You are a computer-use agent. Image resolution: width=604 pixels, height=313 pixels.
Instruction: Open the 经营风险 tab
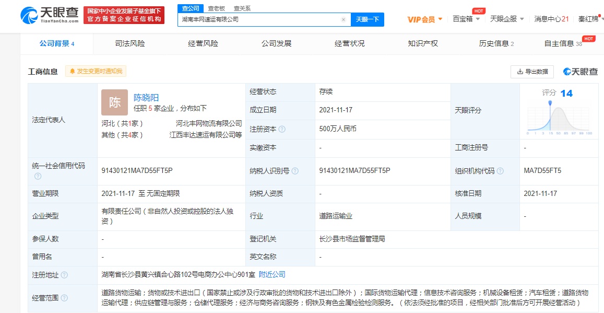point(203,43)
